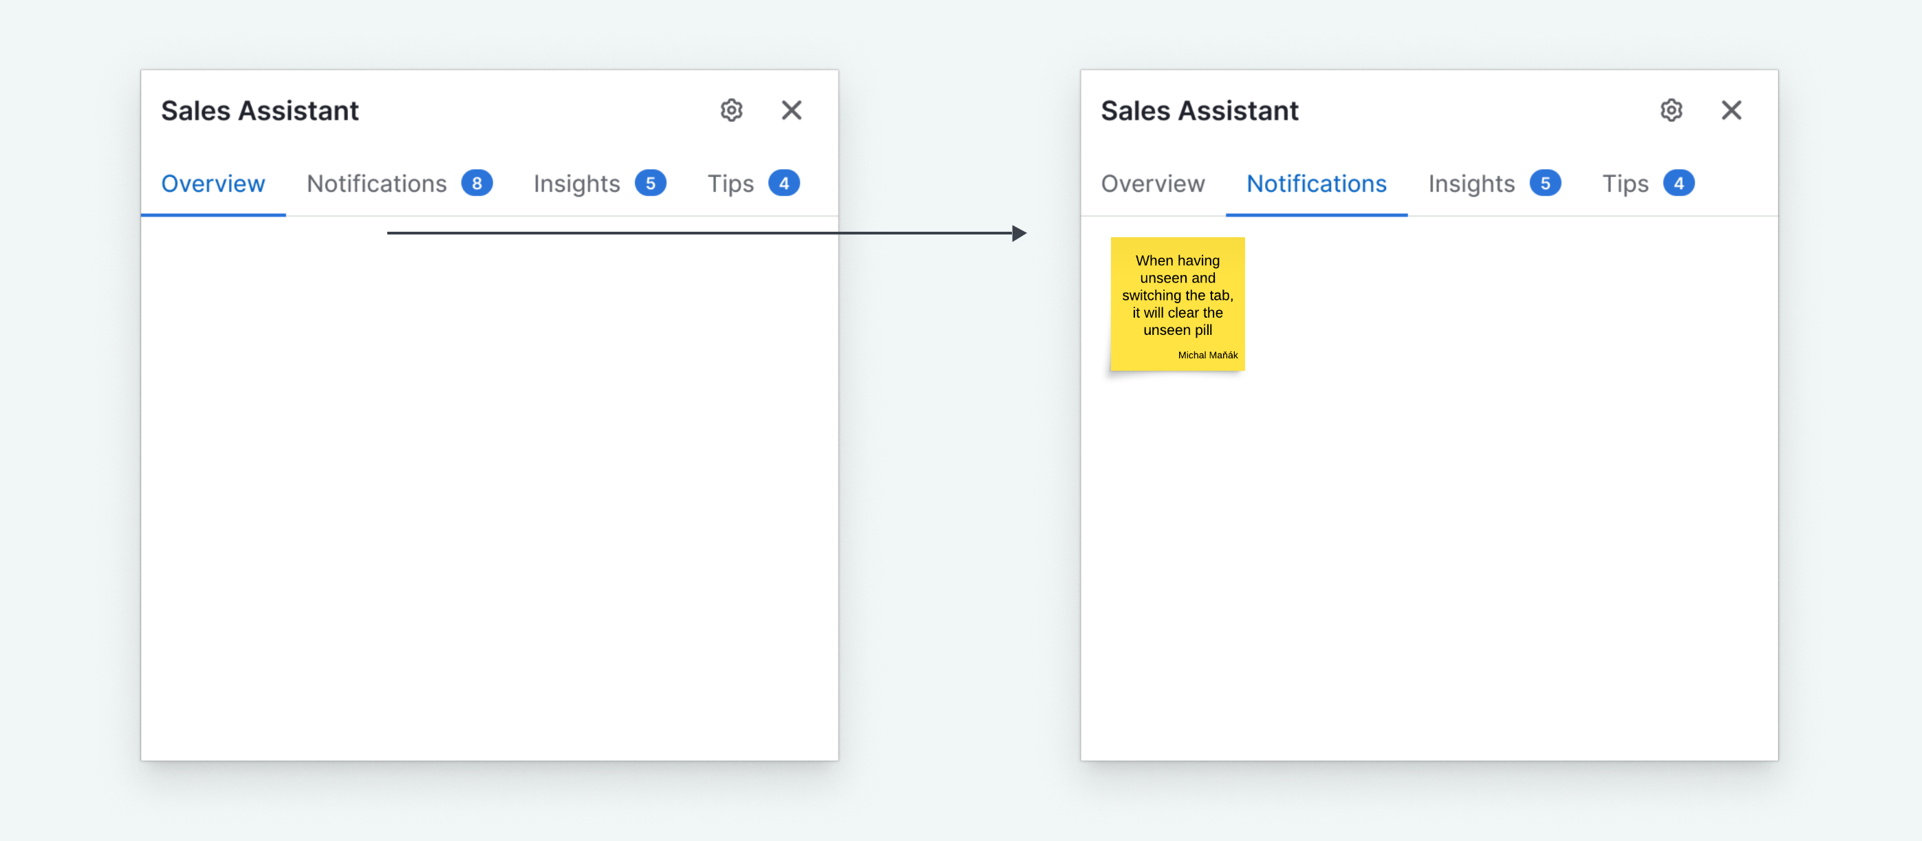1922x841 pixels.
Task: Close the left Sales Assistant panel
Action: [792, 110]
